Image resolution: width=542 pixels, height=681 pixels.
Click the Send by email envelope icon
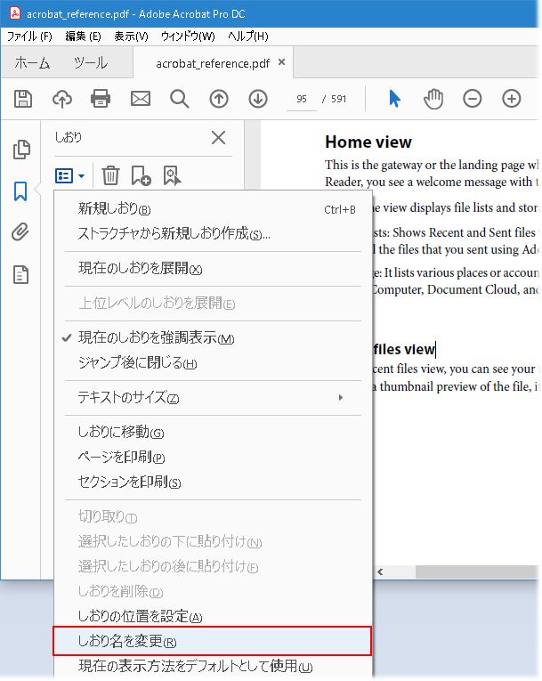(x=141, y=99)
